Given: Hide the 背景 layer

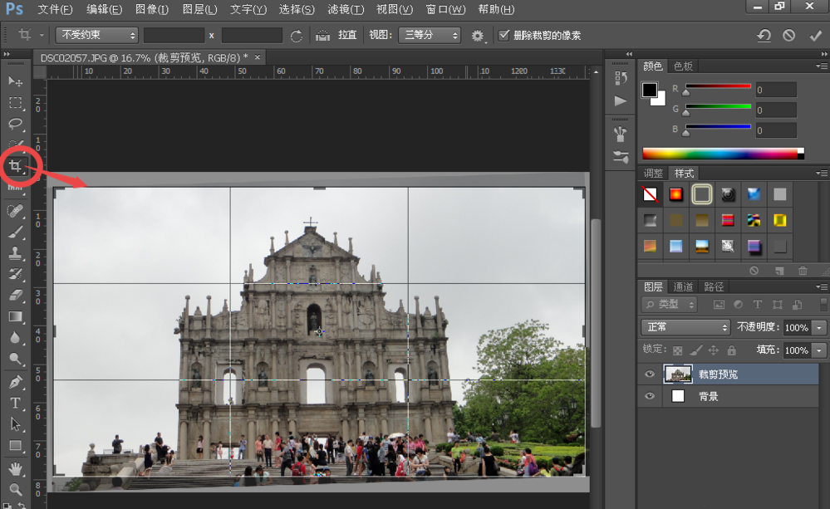Looking at the screenshot, I should click(650, 396).
